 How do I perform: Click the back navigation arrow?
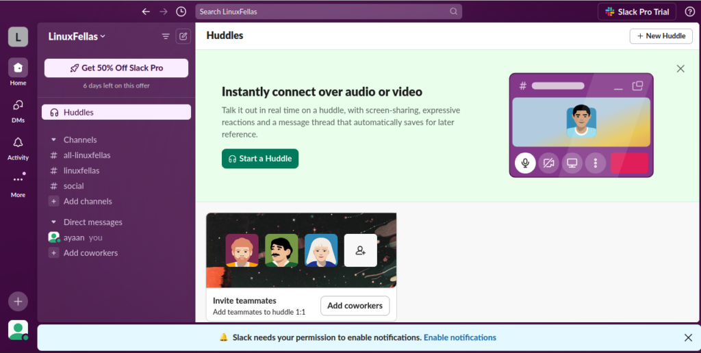(x=145, y=12)
